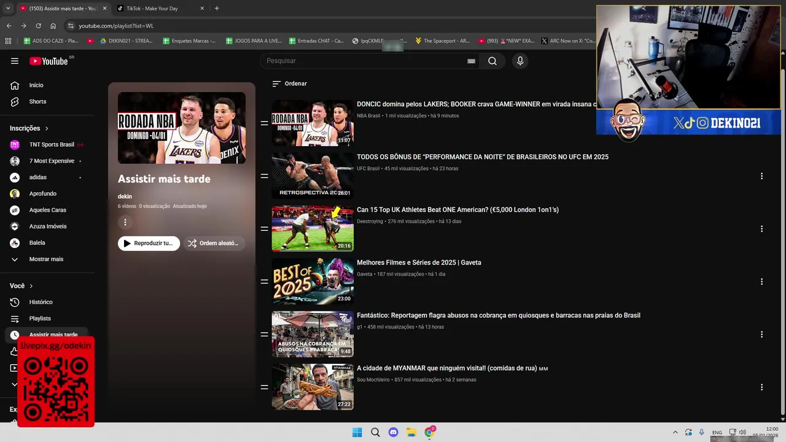Open ADS DO CAZE bookmark

click(51, 41)
